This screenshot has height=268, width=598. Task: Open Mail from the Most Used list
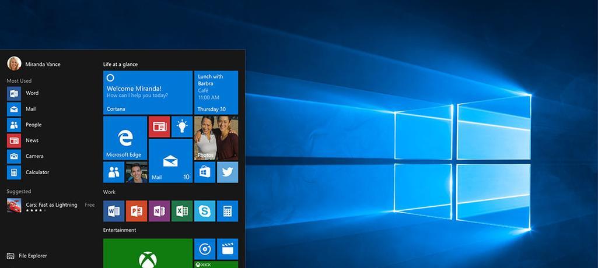pyautogui.click(x=22, y=109)
